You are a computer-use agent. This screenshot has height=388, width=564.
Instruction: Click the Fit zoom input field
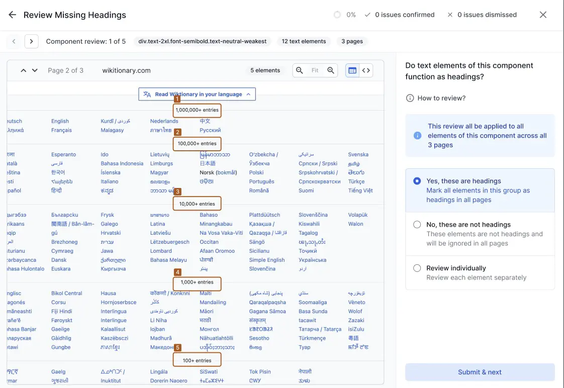click(315, 70)
